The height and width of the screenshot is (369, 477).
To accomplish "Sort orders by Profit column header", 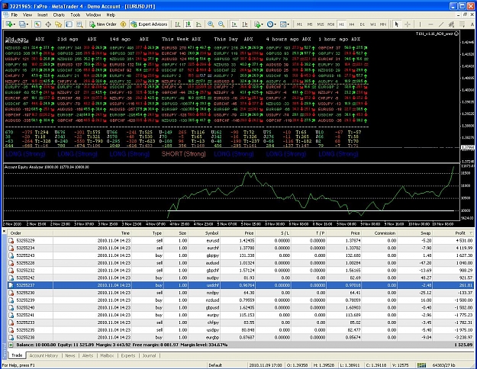I will tap(453, 233).
